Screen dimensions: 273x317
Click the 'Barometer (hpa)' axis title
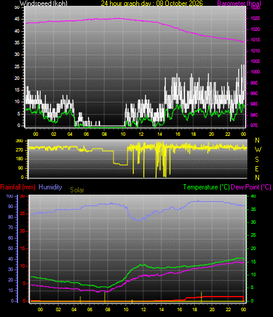[239, 3]
